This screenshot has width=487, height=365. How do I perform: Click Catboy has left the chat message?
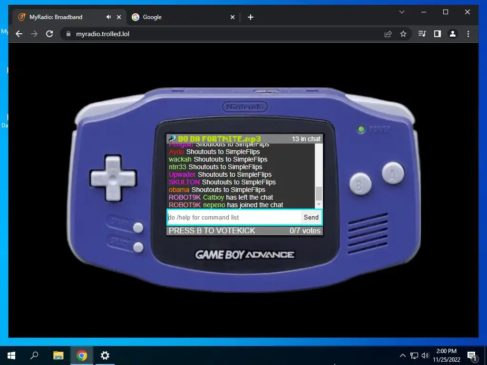[x=238, y=197]
